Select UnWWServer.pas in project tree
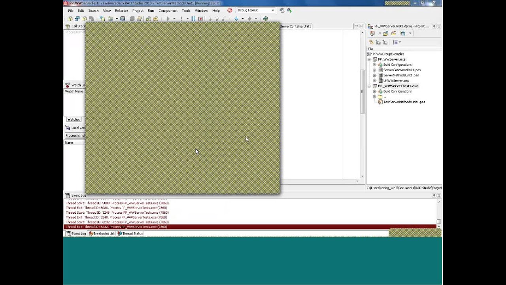The image size is (506, 285). point(396,81)
